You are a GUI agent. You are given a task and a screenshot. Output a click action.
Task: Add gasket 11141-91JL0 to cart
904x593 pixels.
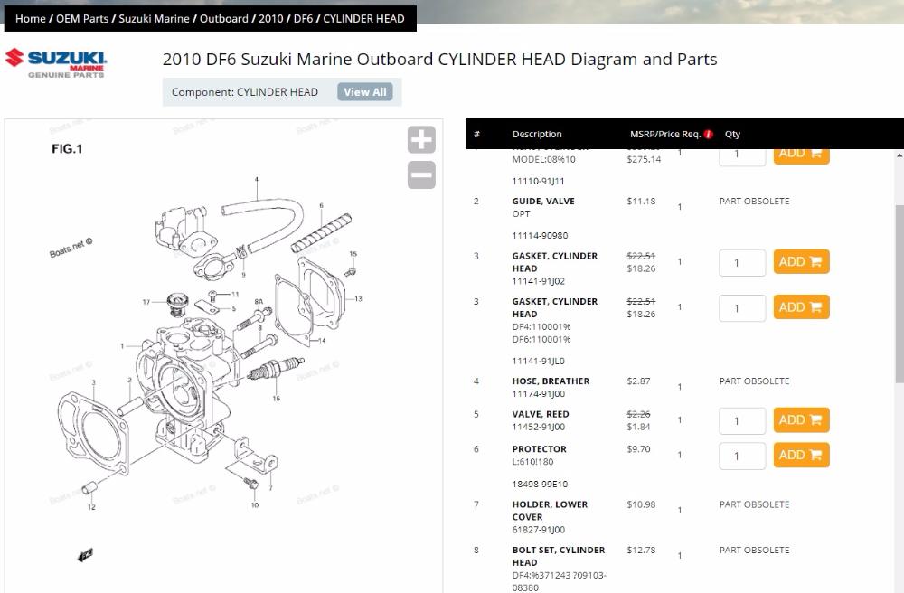pyautogui.click(x=801, y=307)
